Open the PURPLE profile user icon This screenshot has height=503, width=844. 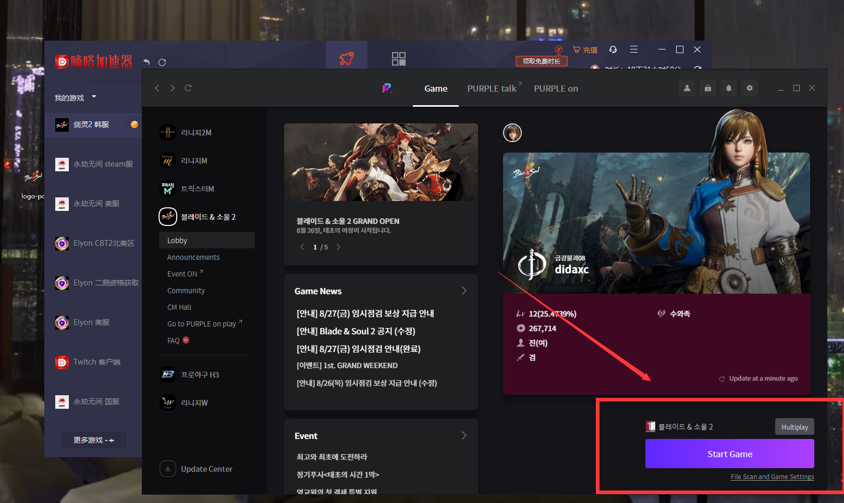tap(687, 88)
